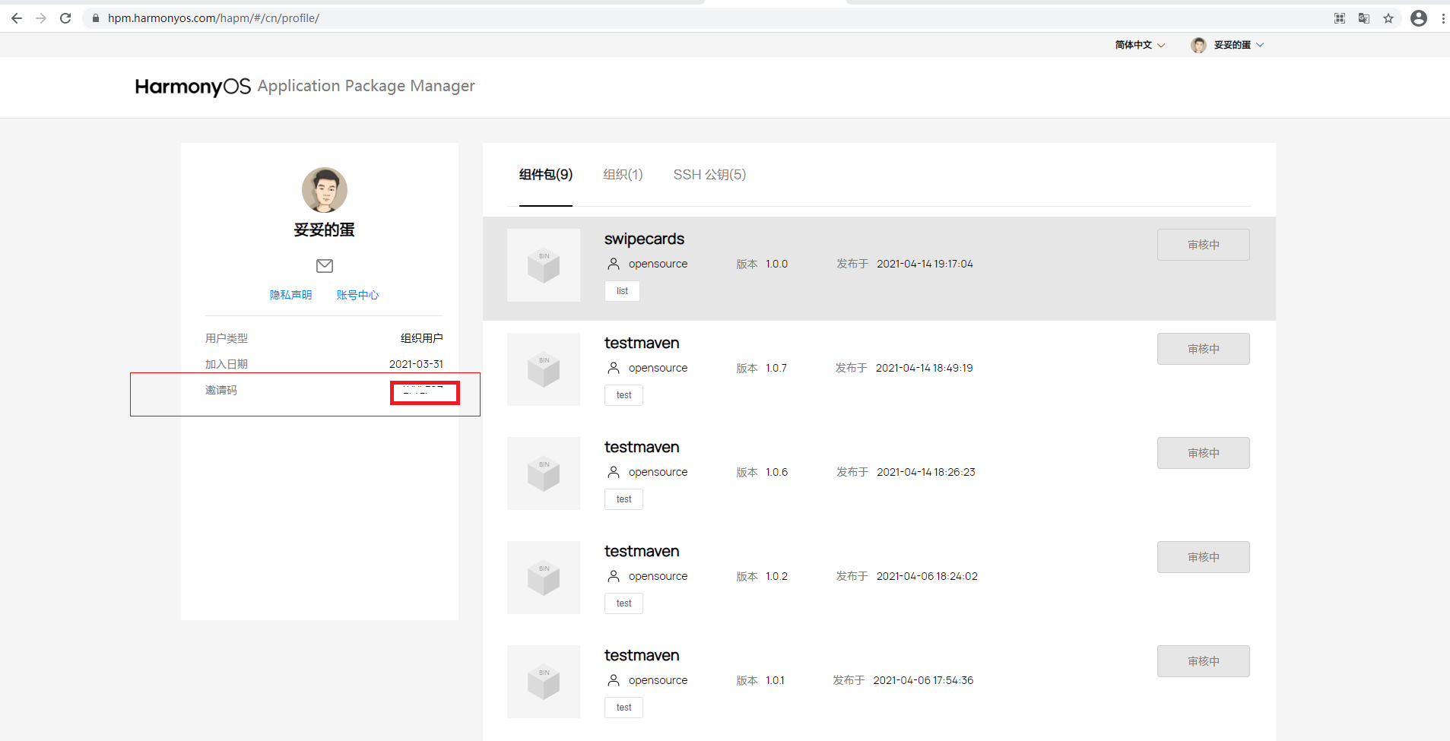Open testmaven version 1.0.2 title
This screenshot has width=1450, height=741.
click(642, 551)
